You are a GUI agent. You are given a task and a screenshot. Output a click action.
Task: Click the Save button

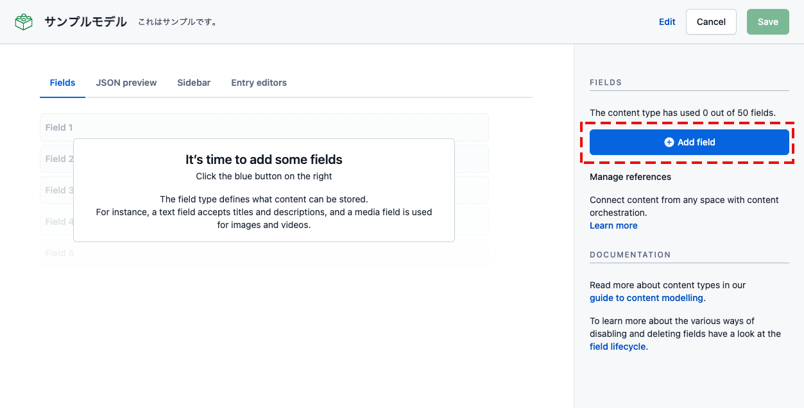point(767,21)
